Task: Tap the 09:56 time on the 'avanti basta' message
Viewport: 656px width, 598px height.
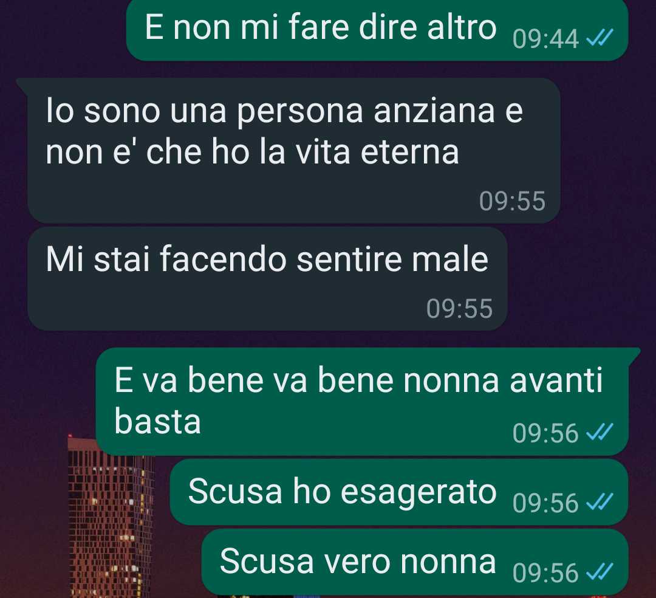Action: point(545,433)
